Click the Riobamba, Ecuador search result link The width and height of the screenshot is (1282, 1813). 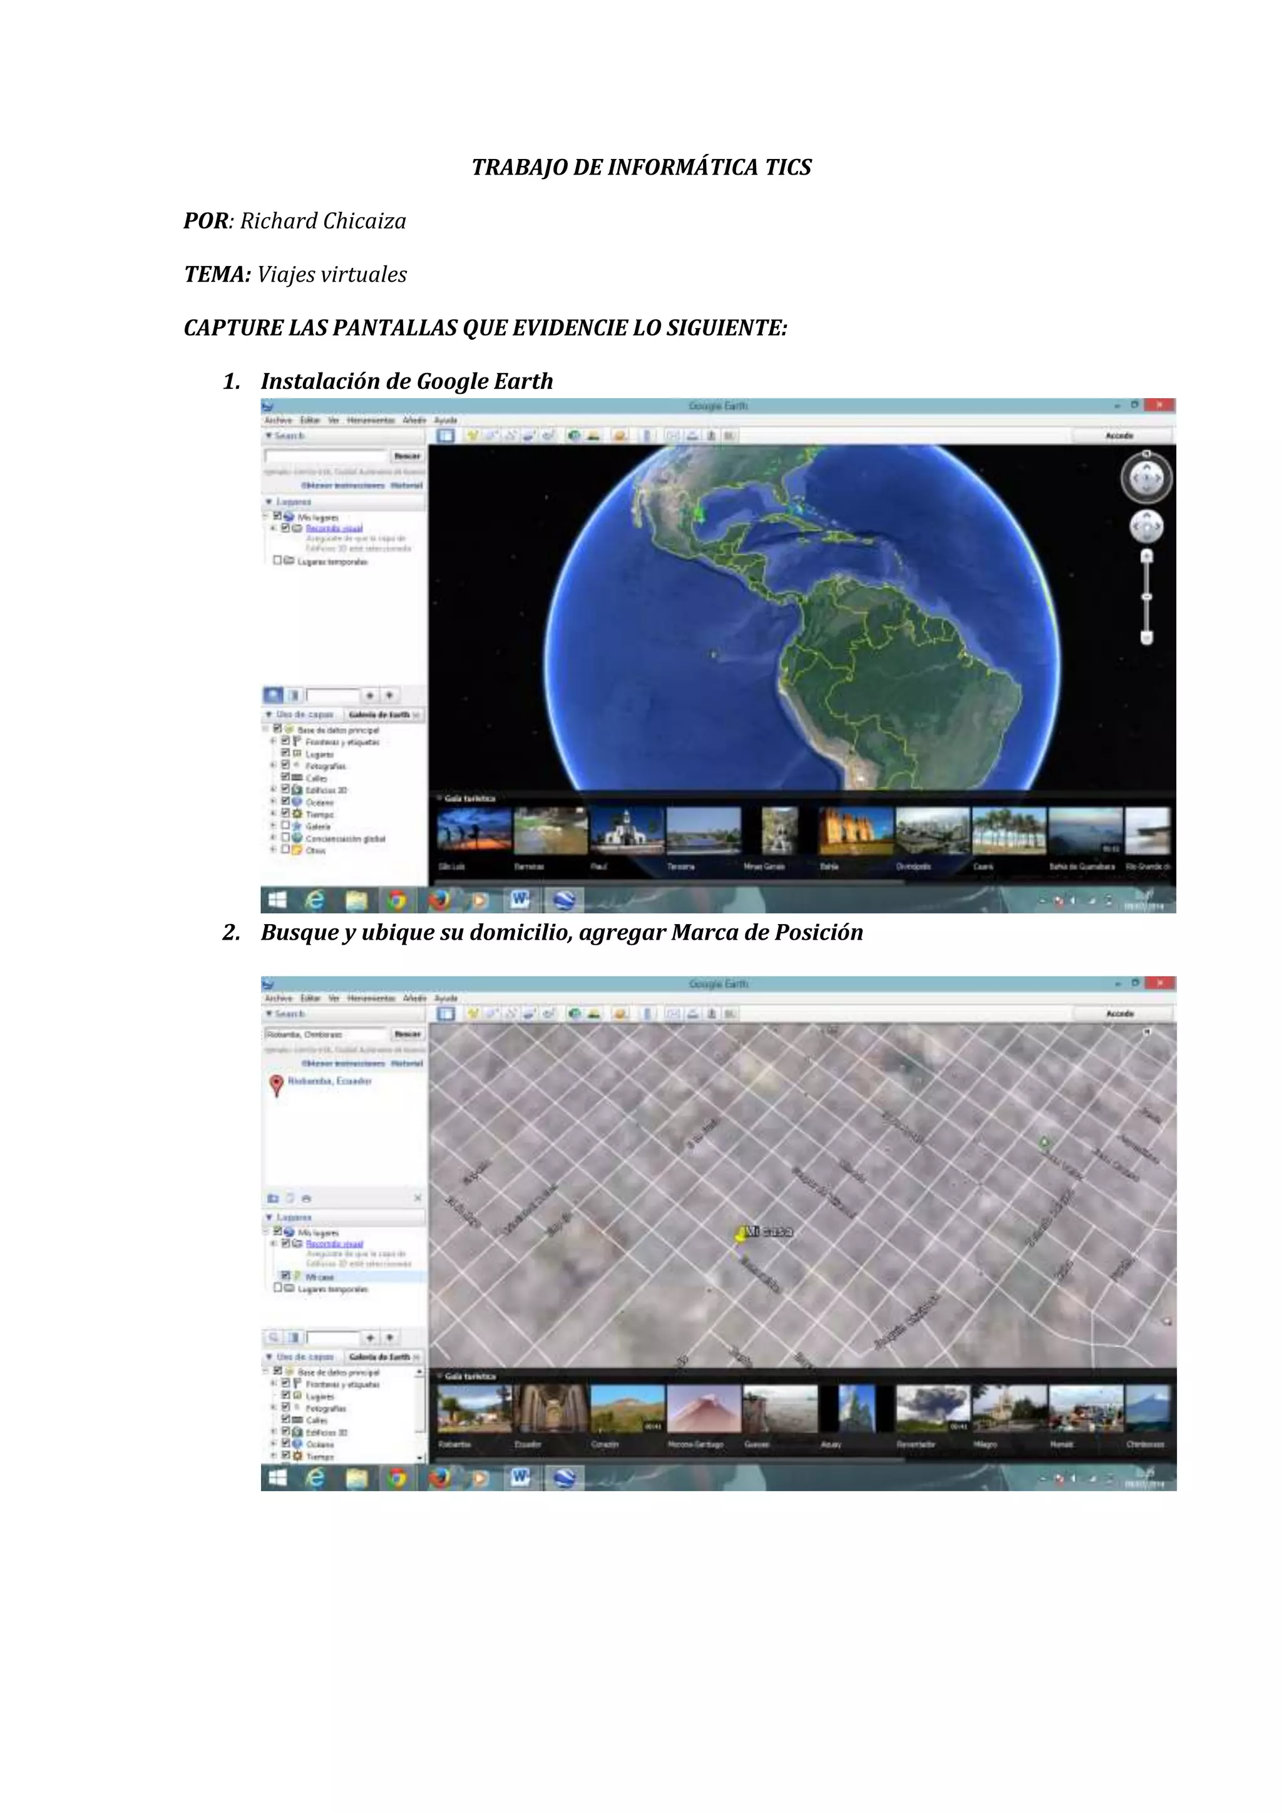[x=329, y=1081]
